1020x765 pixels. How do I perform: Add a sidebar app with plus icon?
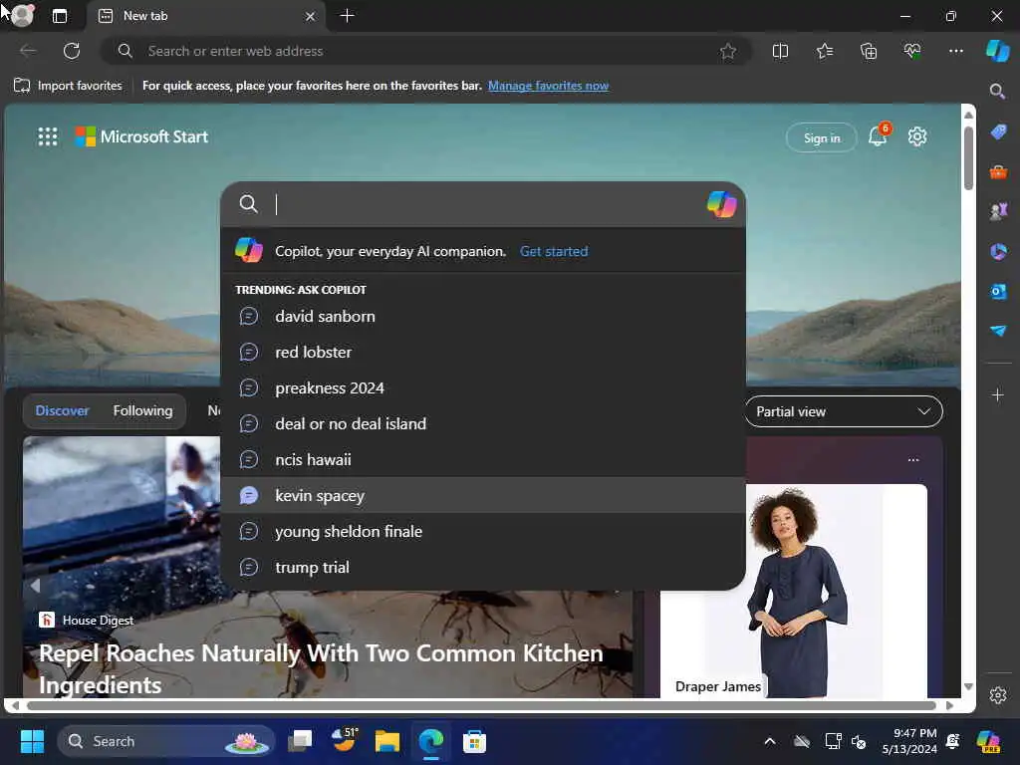998,394
